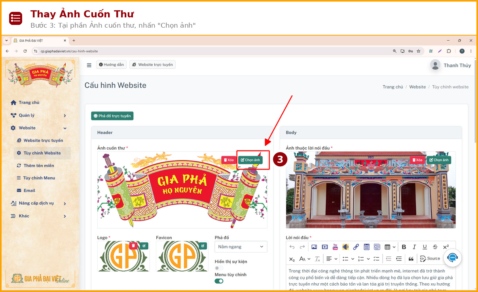Apply Superscript formatting
This screenshot has width=478, height=292.
point(446,247)
